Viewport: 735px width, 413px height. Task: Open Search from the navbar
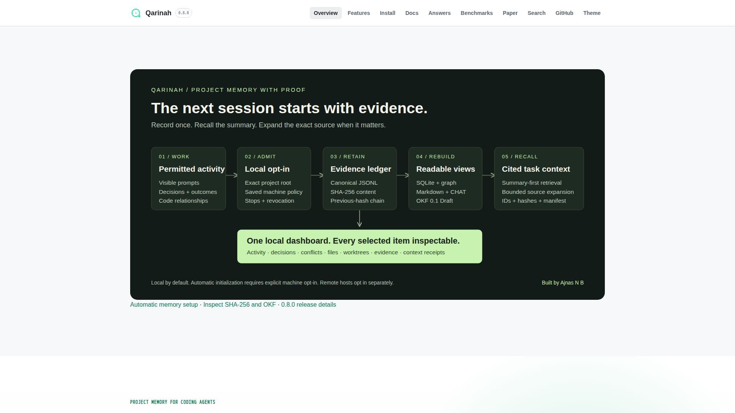pyautogui.click(x=536, y=13)
